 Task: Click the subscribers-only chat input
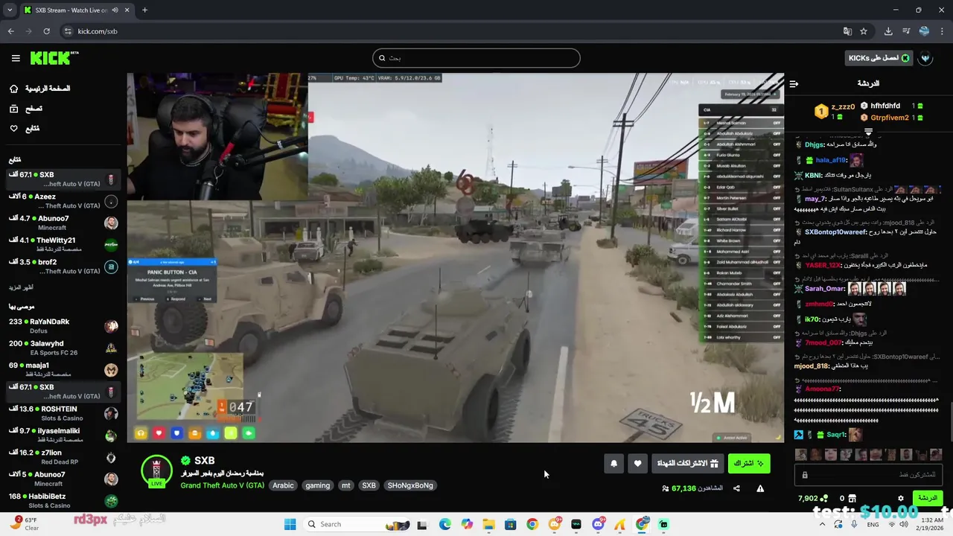869,475
